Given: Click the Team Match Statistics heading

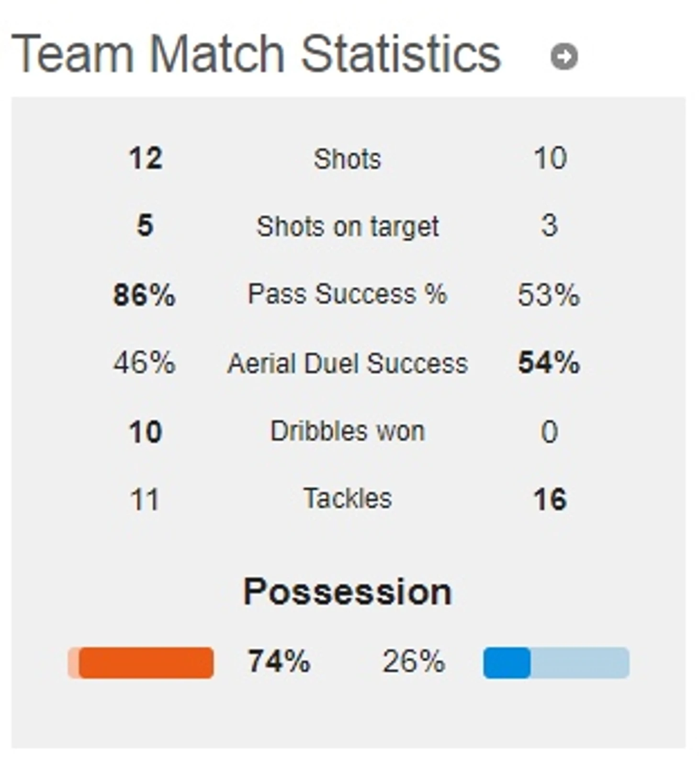Looking at the screenshot, I should (256, 54).
